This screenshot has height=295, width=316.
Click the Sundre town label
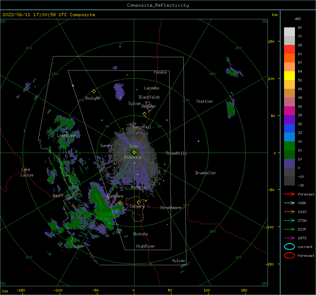pyautogui.click(x=106, y=145)
